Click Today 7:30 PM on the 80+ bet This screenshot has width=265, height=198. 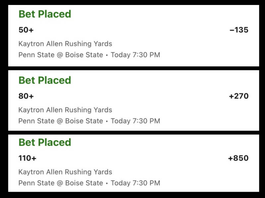click(135, 121)
